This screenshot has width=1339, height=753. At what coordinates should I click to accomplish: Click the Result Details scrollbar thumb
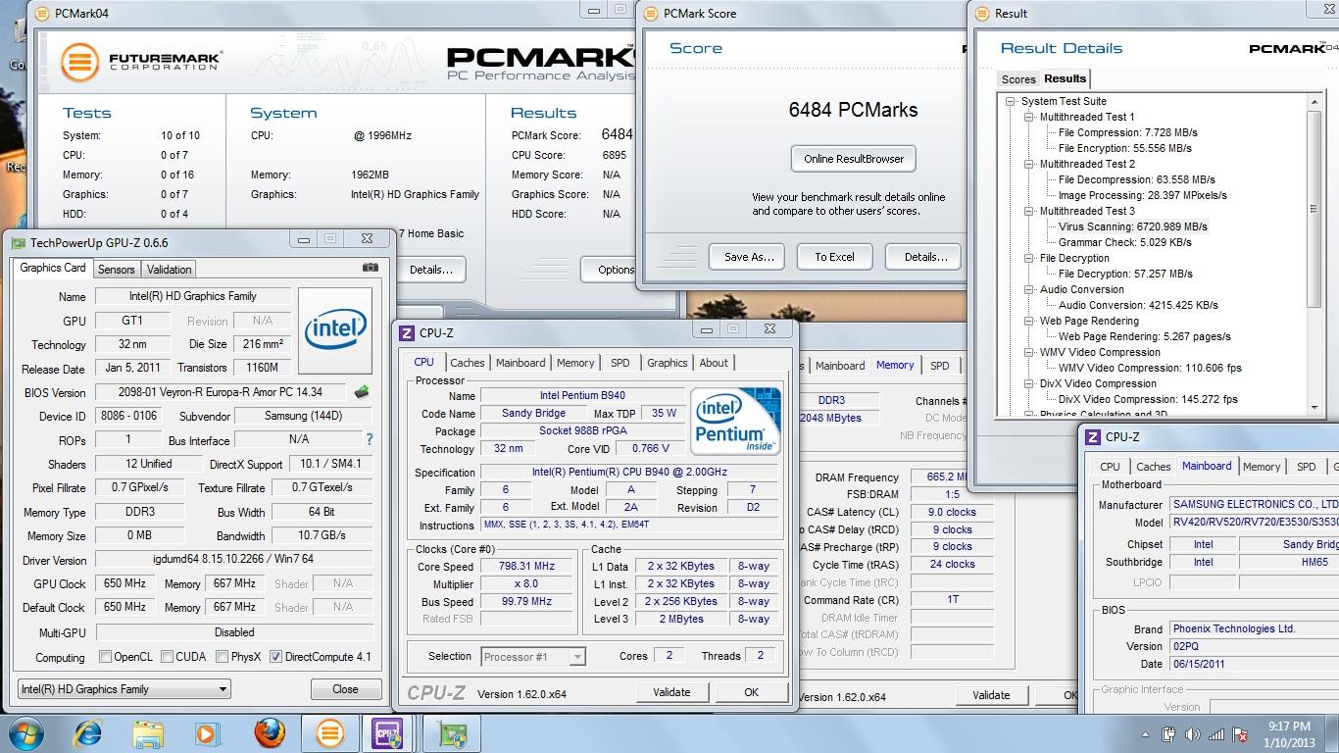(1315, 209)
